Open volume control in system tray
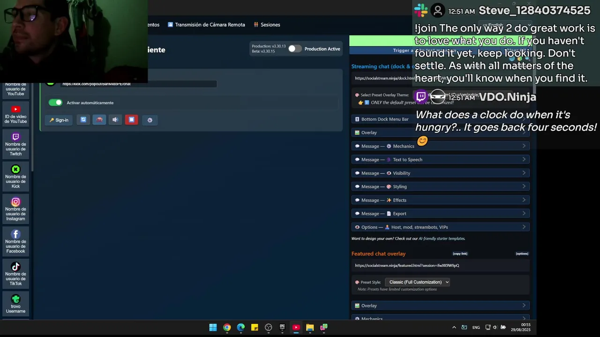 495,327
